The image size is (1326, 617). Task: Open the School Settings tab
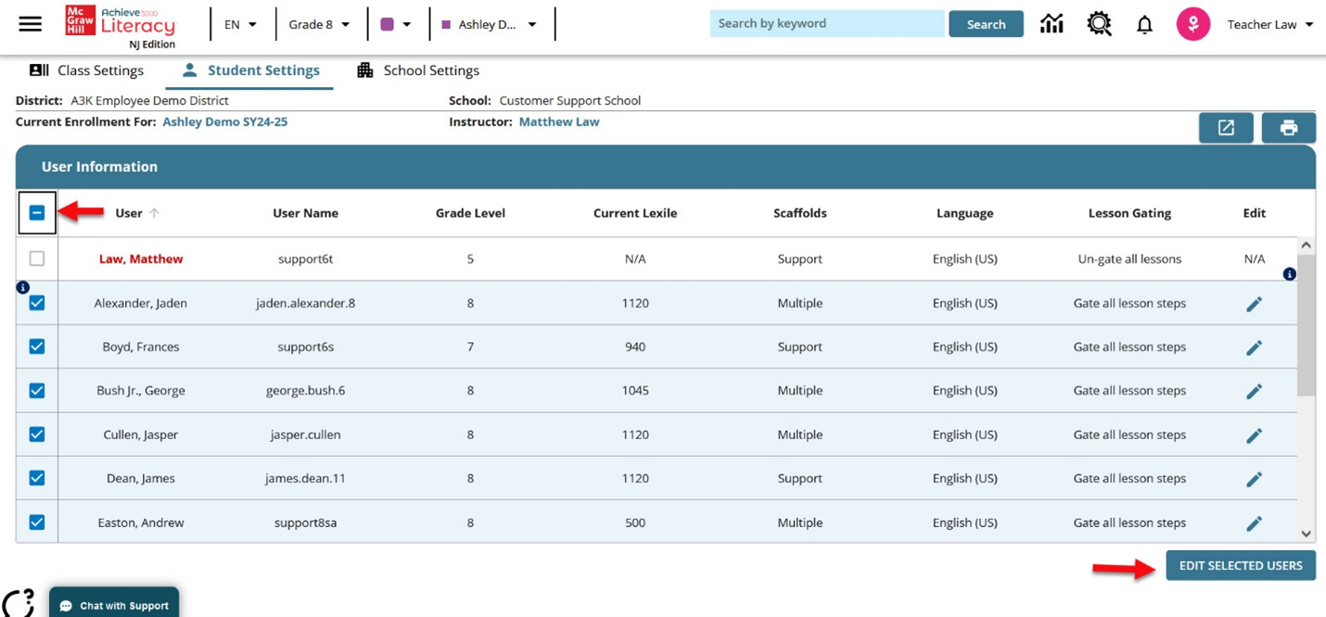[418, 70]
